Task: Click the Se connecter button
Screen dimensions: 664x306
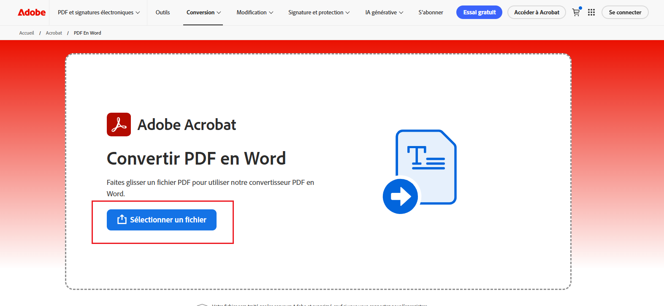Action: tap(625, 12)
